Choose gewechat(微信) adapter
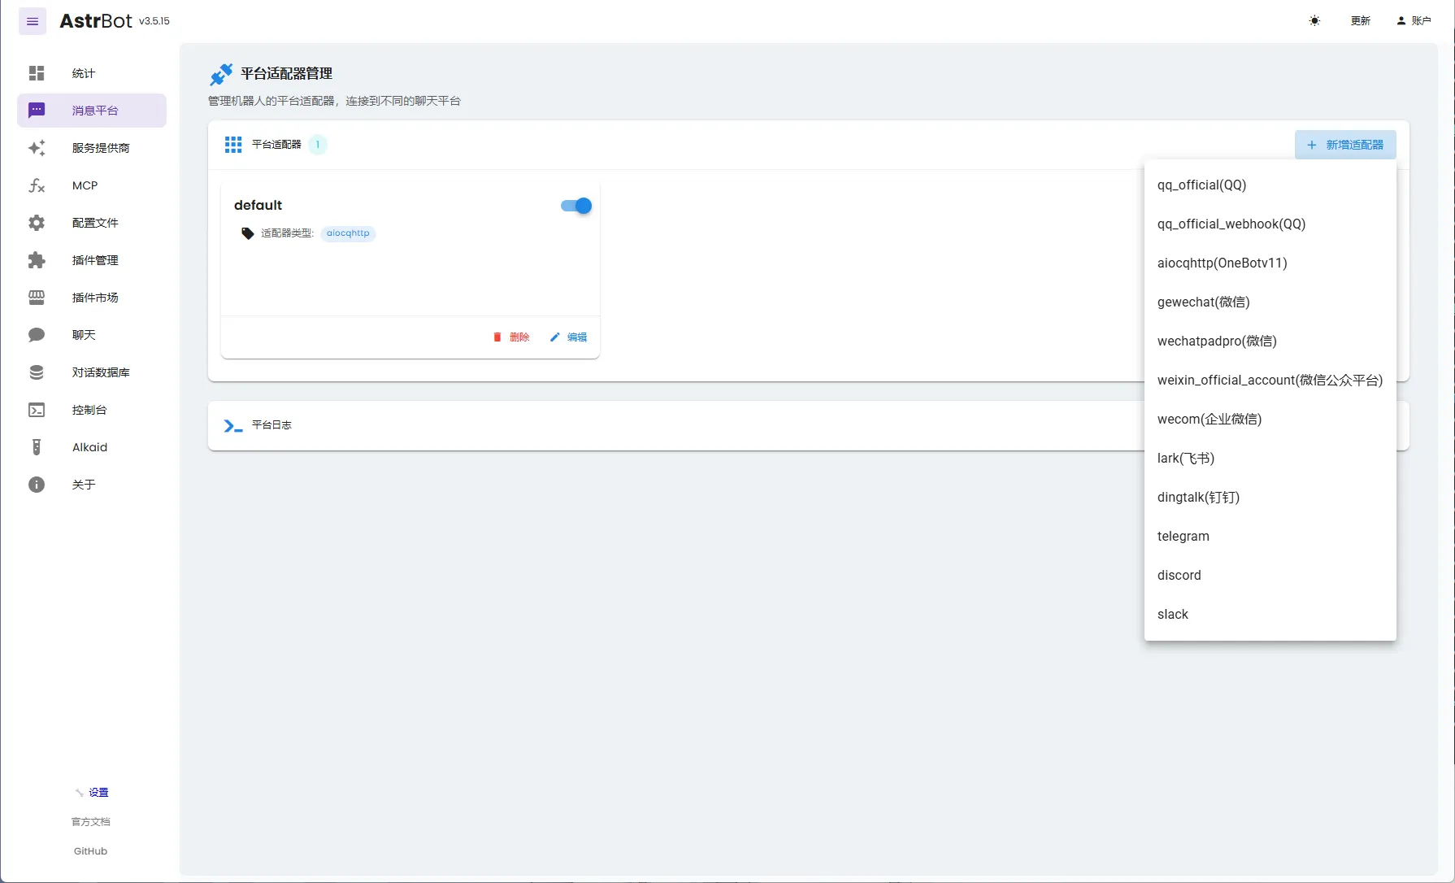The width and height of the screenshot is (1455, 883). 1270,302
